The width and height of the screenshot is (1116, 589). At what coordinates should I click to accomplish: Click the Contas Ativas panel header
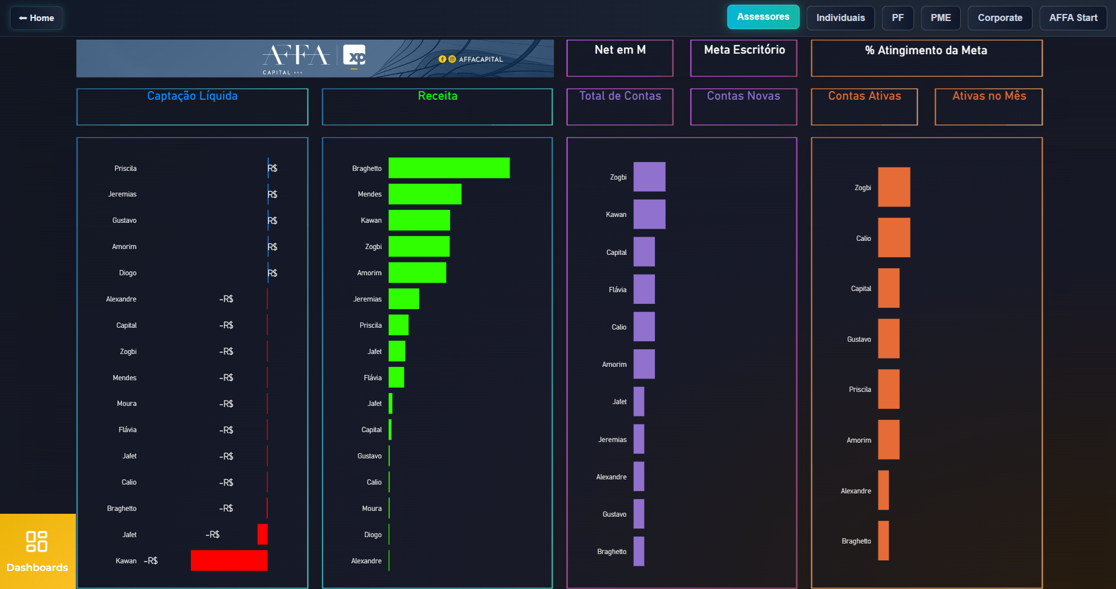point(864,96)
